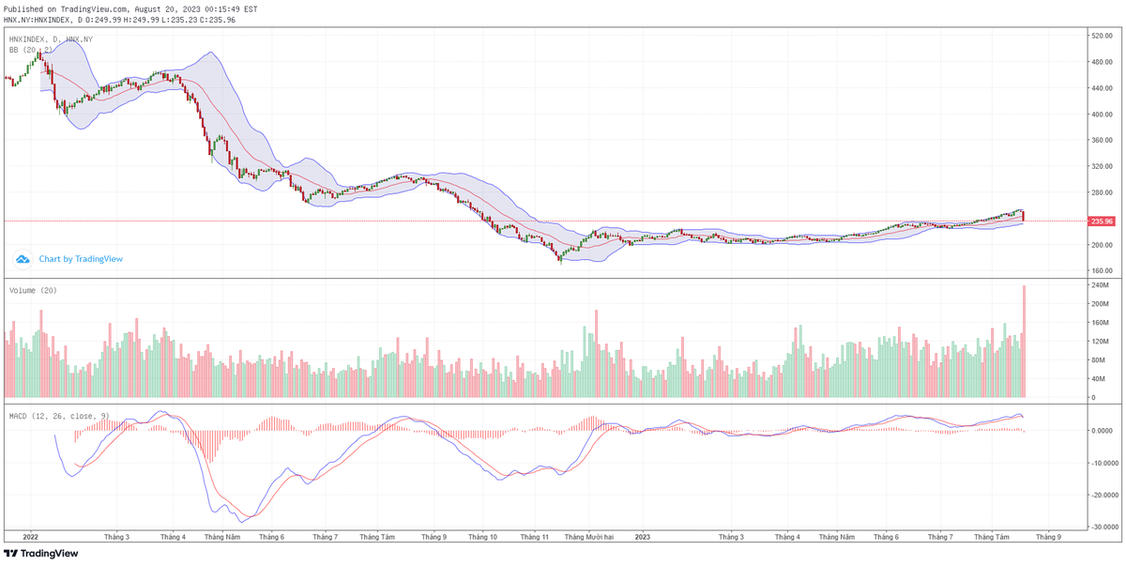Select the Volume (20) indicator label
Image resolution: width=1126 pixels, height=565 pixels.
pos(33,290)
